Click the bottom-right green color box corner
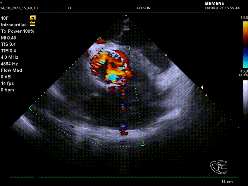This screenshot has height=186, width=248. tap(143, 144)
